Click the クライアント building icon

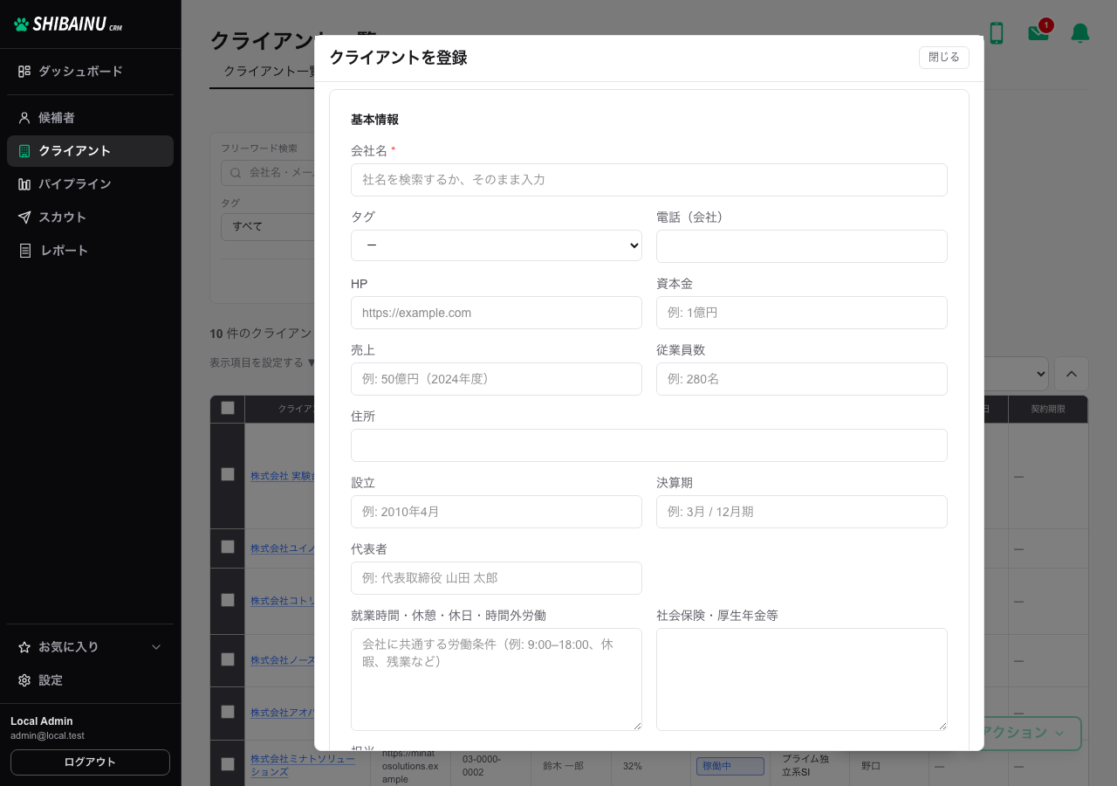(24, 151)
